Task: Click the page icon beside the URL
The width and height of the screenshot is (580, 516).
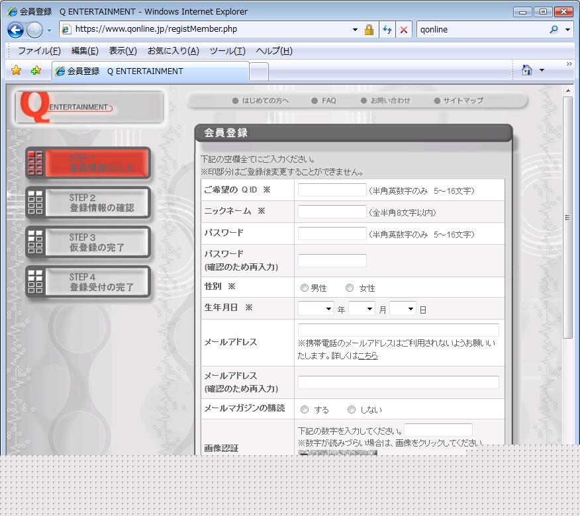Action: point(66,29)
